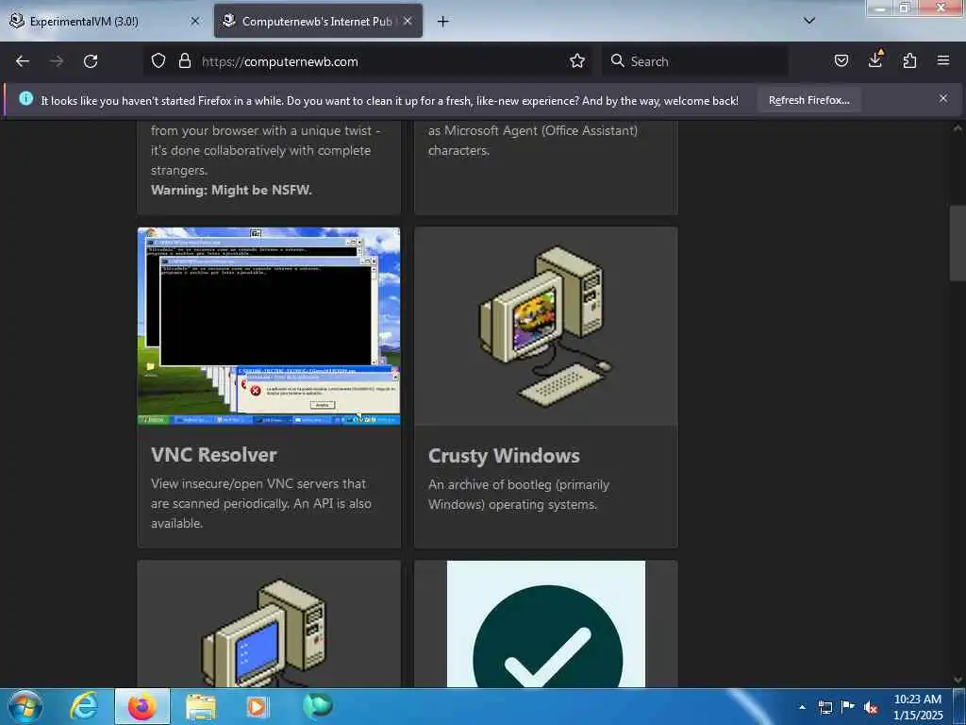The image size is (966, 725).
Task: Open the Downloads panel
Action: pos(875,59)
